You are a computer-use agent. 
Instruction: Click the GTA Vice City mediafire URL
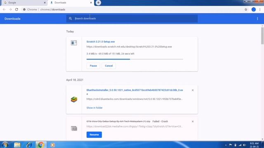click(134, 126)
